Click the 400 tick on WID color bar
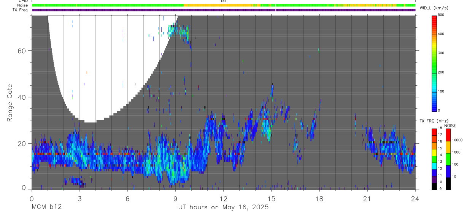The image size is (467, 215). 441,34
